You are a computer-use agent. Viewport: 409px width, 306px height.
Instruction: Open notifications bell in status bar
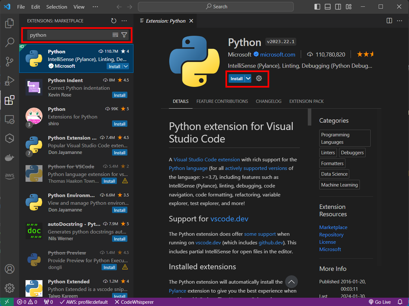tap(400, 302)
